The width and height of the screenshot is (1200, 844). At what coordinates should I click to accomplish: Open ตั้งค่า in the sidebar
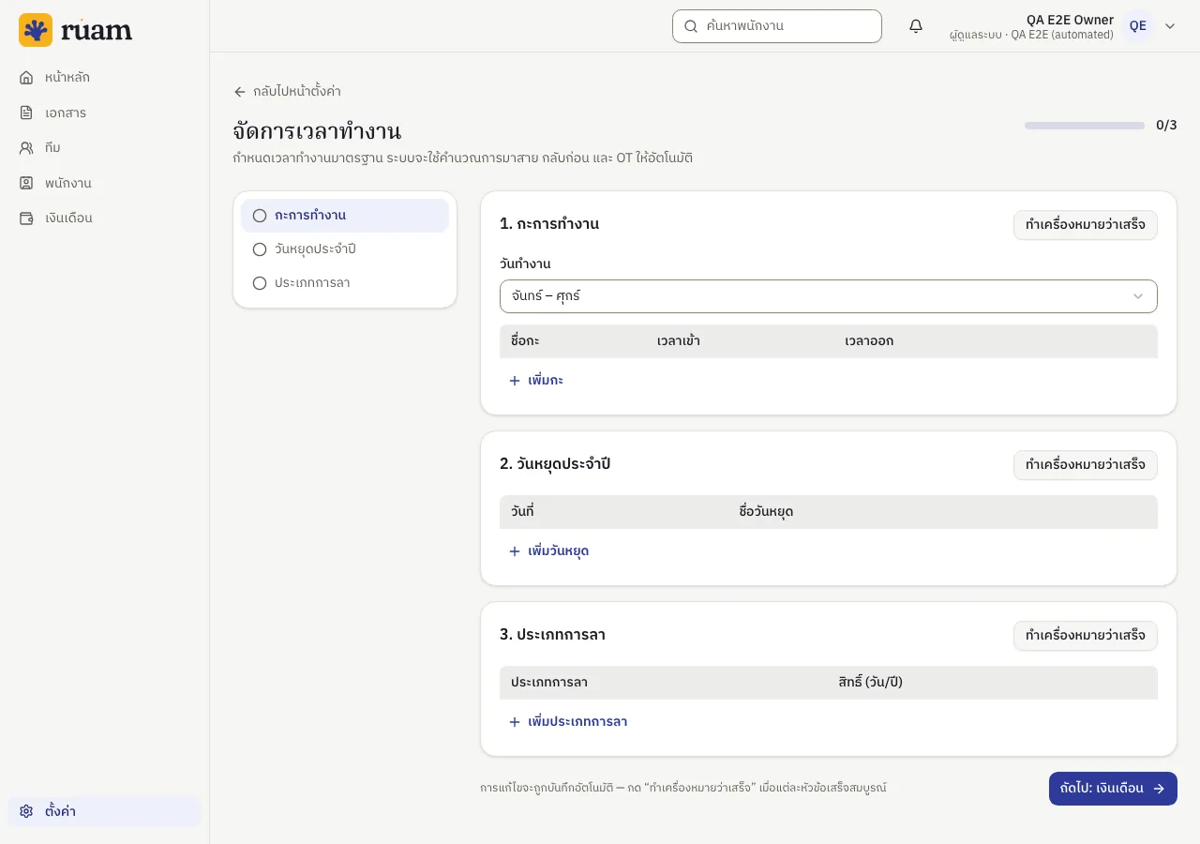click(104, 811)
